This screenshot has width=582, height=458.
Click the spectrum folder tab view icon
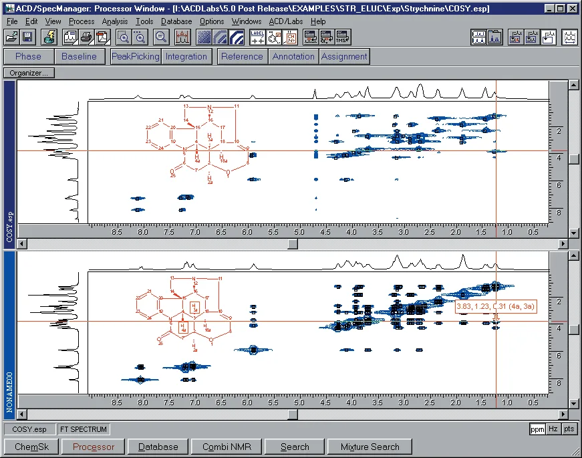pos(494,37)
